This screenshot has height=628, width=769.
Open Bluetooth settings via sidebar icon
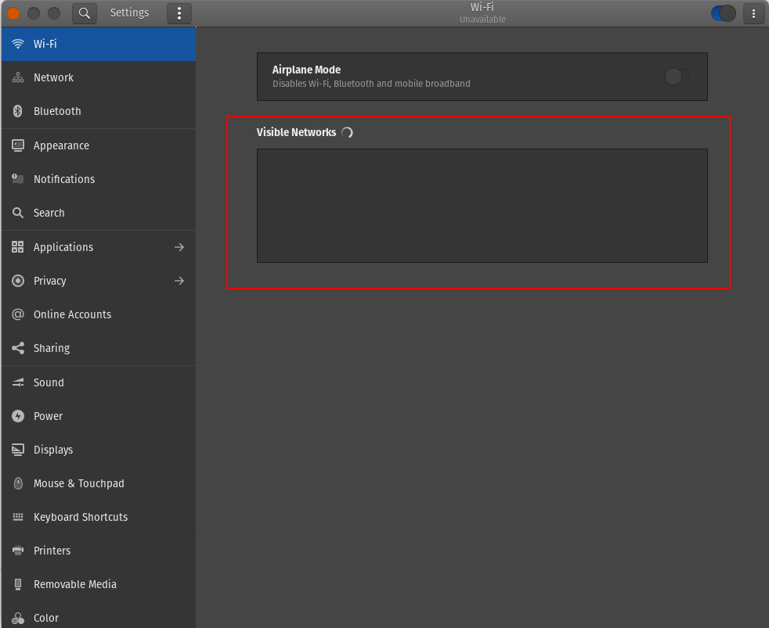17,111
